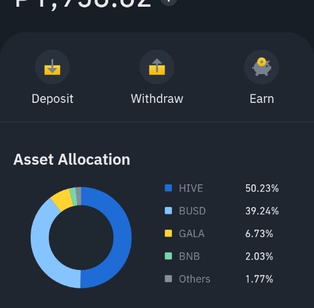The height and width of the screenshot is (308, 314).
Task: Select the HIVE blue legend swatch
Action: [168, 188]
